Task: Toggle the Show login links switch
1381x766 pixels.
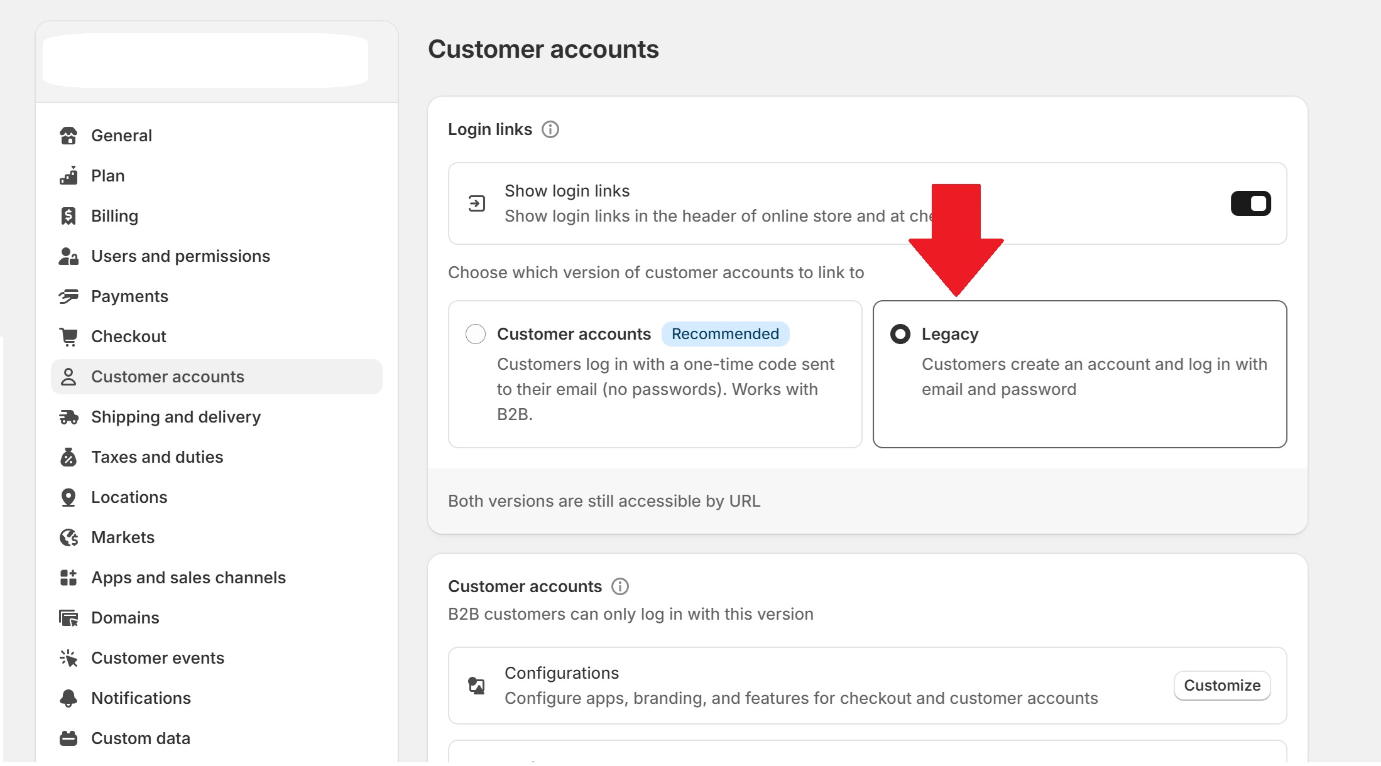Action: click(1250, 203)
